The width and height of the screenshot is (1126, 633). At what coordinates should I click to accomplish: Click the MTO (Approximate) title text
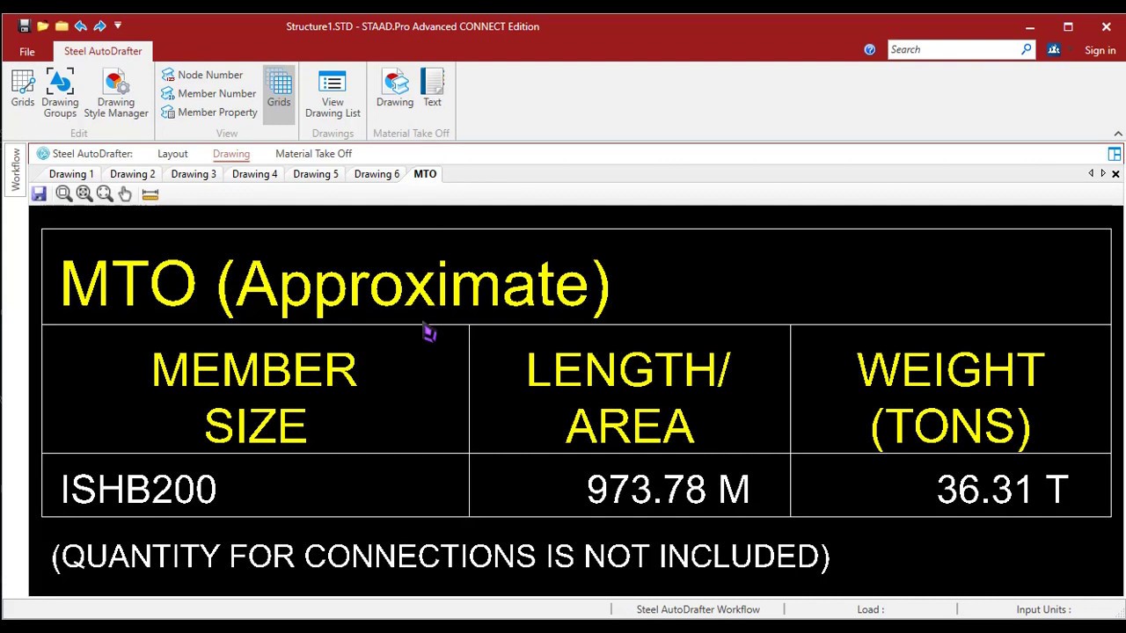pos(335,285)
